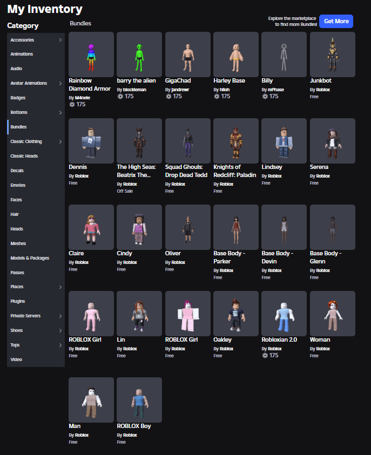Select the Models & Packages category
371x455 pixels.
(36, 258)
